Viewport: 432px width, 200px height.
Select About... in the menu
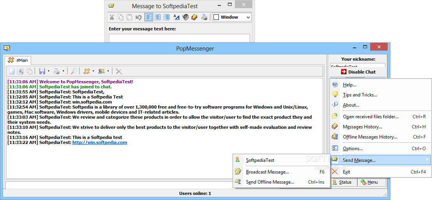point(381,105)
